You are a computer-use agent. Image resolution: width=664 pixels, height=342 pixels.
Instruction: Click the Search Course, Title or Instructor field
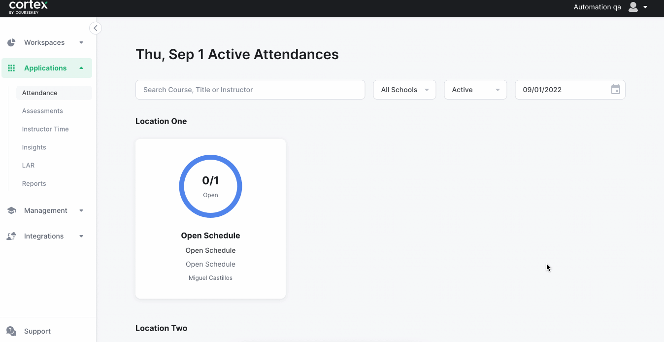tap(250, 90)
